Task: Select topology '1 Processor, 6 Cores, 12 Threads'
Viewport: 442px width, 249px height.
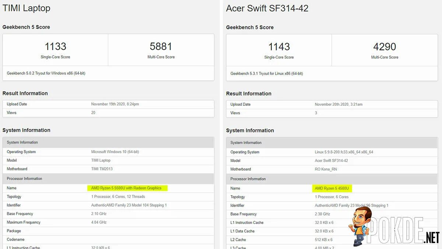Action: coord(118,197)
